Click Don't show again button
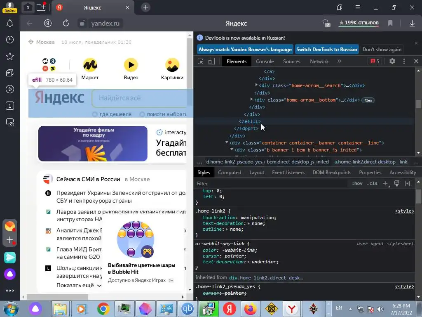The height and width of the screenshot is (317, 422). (382, 50)
